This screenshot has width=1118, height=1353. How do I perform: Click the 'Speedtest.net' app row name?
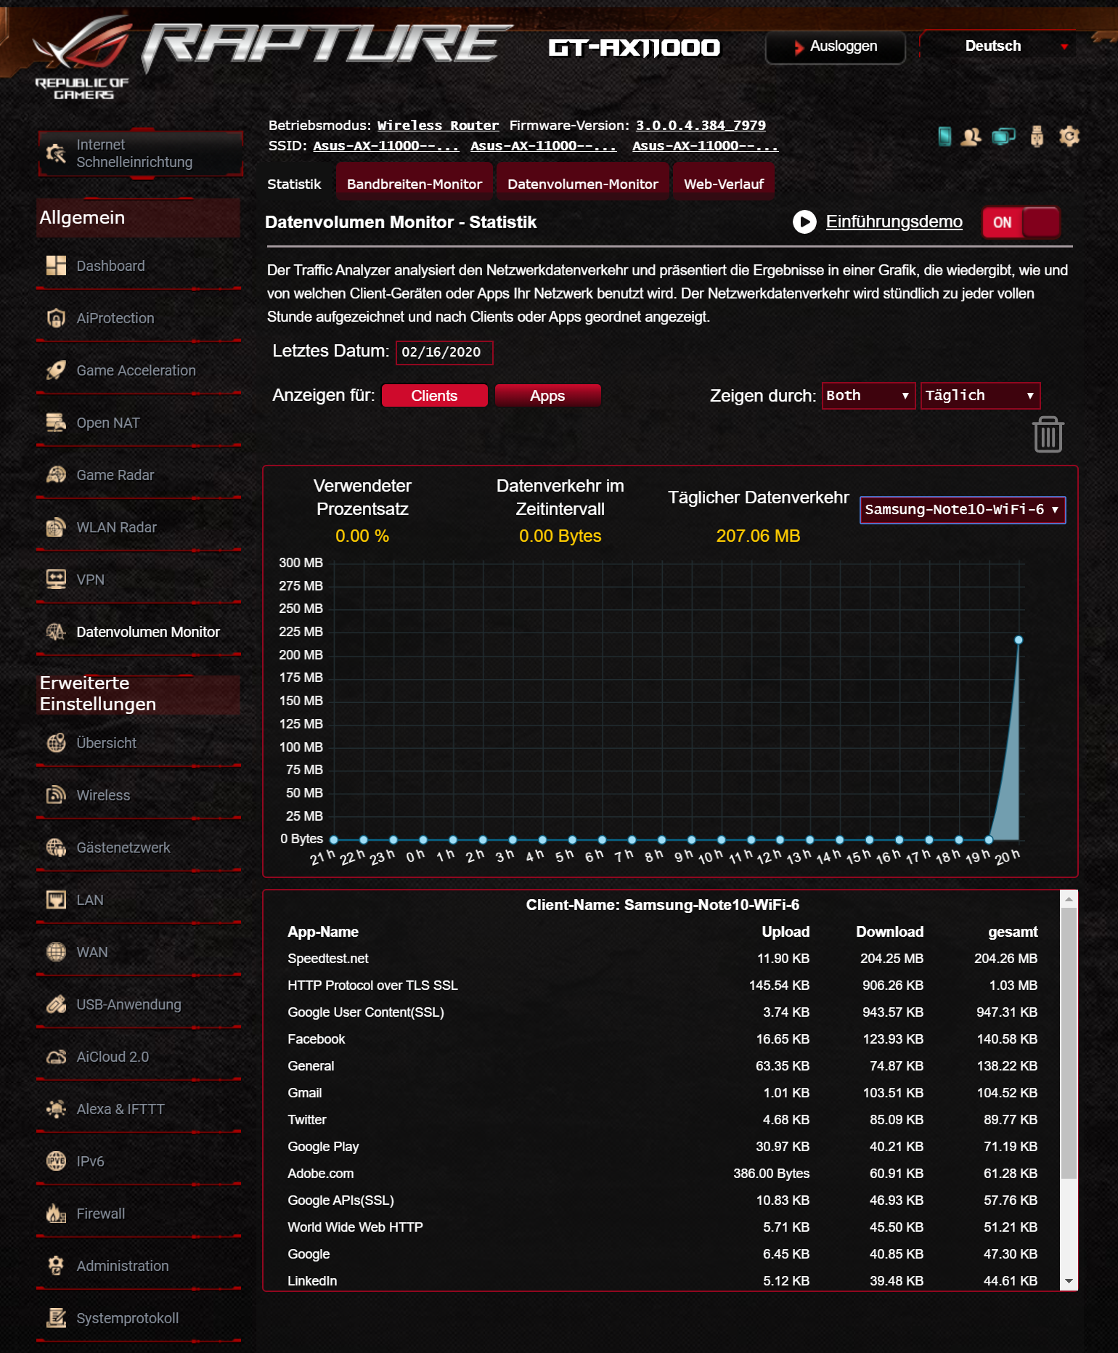(328, 959)
